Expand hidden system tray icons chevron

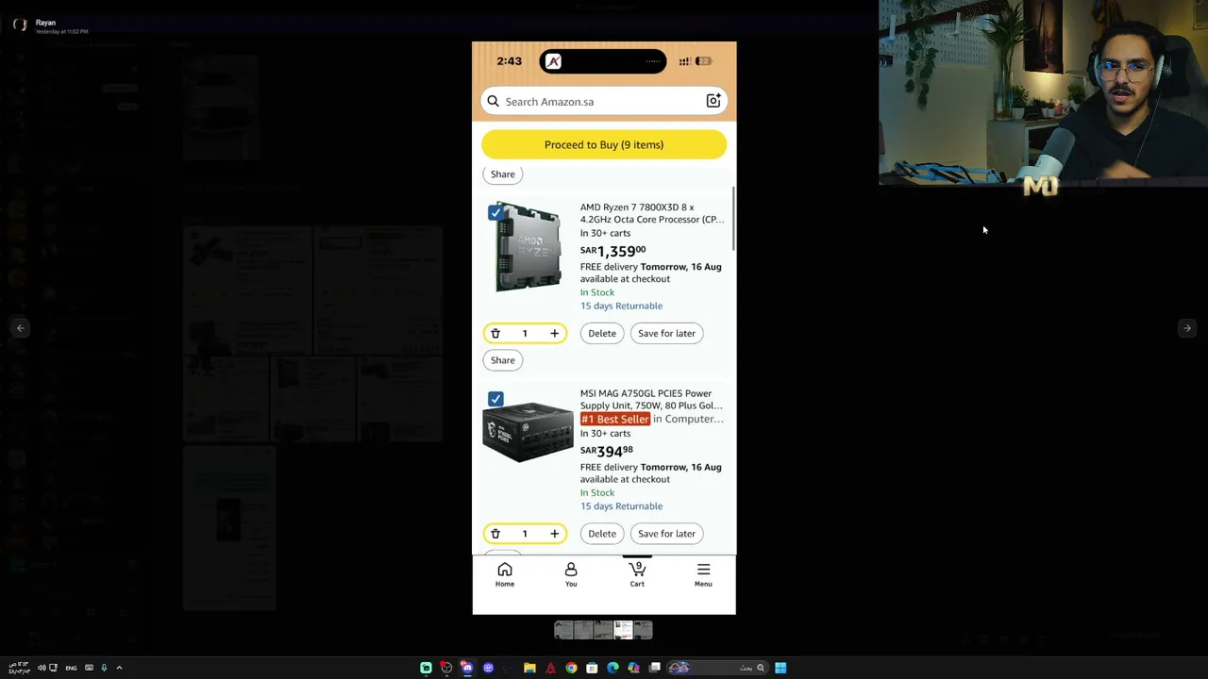119,668
